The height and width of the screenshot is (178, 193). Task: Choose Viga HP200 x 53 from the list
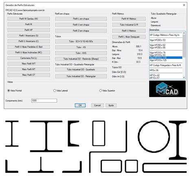158,40
